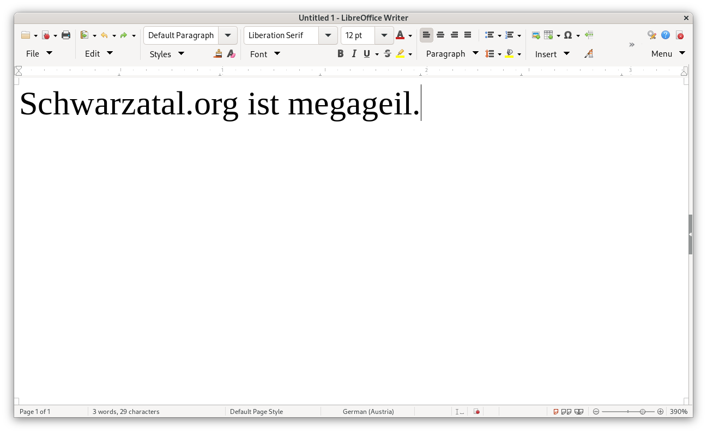Insert an image using the toolbar icon
This screenshot has width=707, height=433.
[x=536, y=35]
